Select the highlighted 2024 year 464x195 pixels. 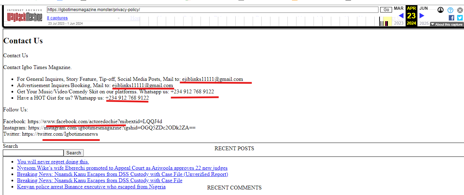[x=412, y=23]
